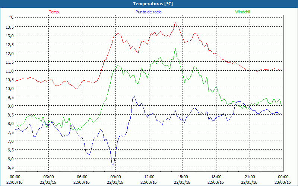Image resolution: width=298 pixels, height=186 pixels.
Task: Click the 9,5 y-axis value
Action: click(11, 97)
